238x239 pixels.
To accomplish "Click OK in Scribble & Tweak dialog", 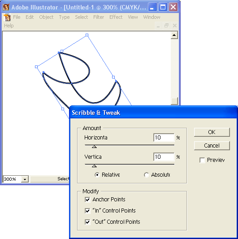I will point(212,132).
